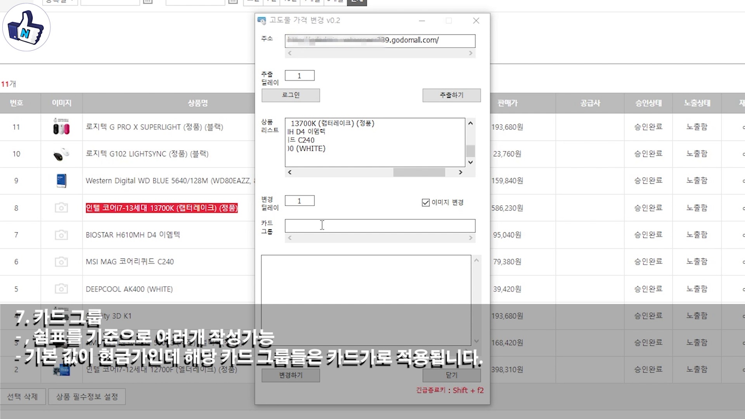Screen dimensions: 745x419
Task: Click the 추출 딜레이 value field
Action: point(299,76)
